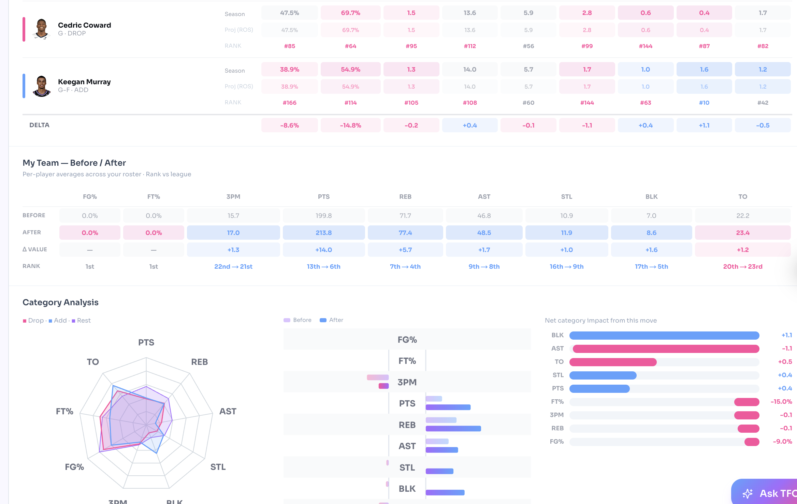Click the After PTS value 213.8
The image size is (797, 504).
(x=324, y=233)
